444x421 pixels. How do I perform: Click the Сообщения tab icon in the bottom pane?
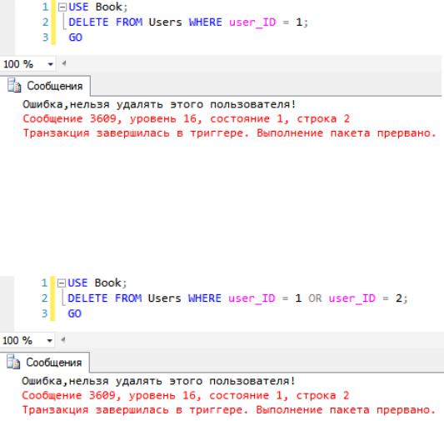(13, 362)
